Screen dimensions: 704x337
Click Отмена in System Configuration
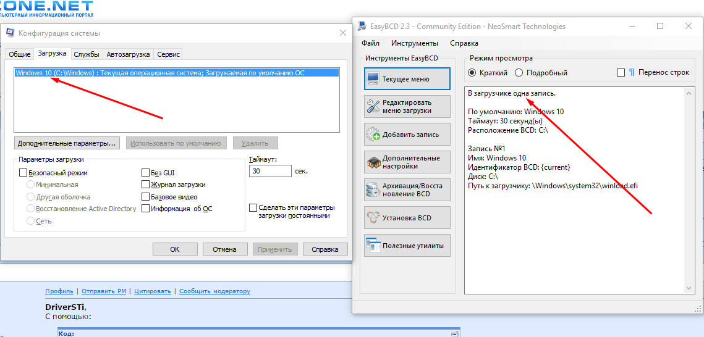pyautogui.click(x=226, y=249)
